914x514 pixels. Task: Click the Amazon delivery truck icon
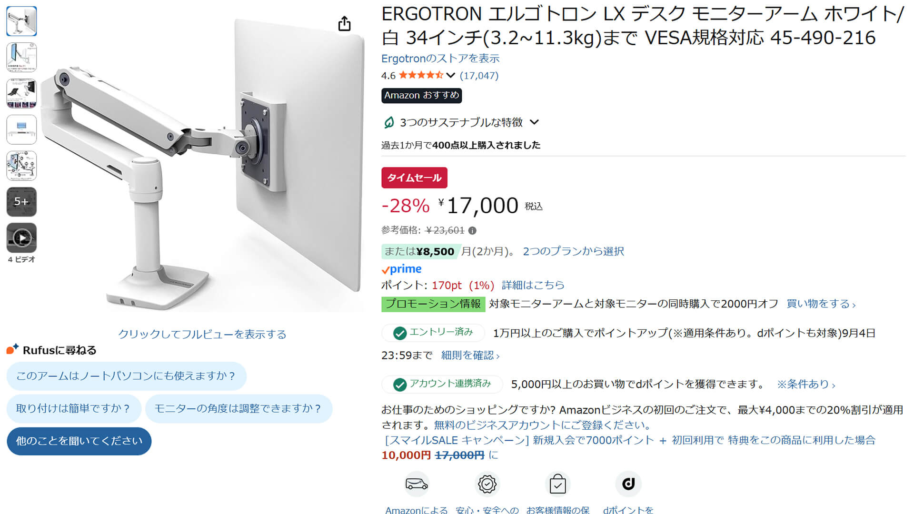point(417,484)
